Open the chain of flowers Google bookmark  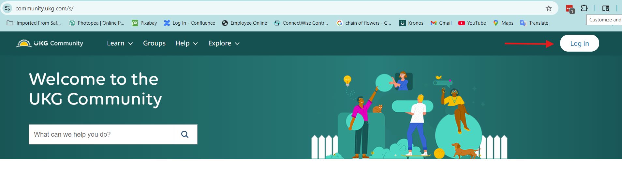[364, 23]
